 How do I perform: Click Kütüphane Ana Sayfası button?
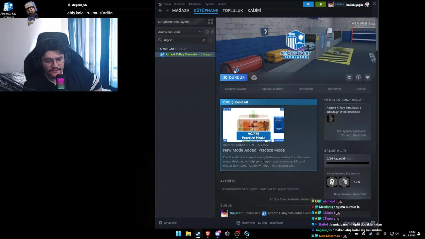[181, 22]
